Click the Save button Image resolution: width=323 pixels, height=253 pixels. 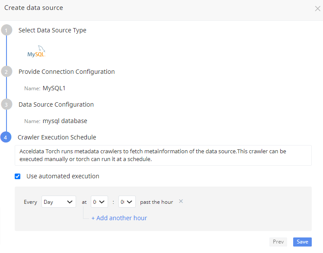[302, 242]
